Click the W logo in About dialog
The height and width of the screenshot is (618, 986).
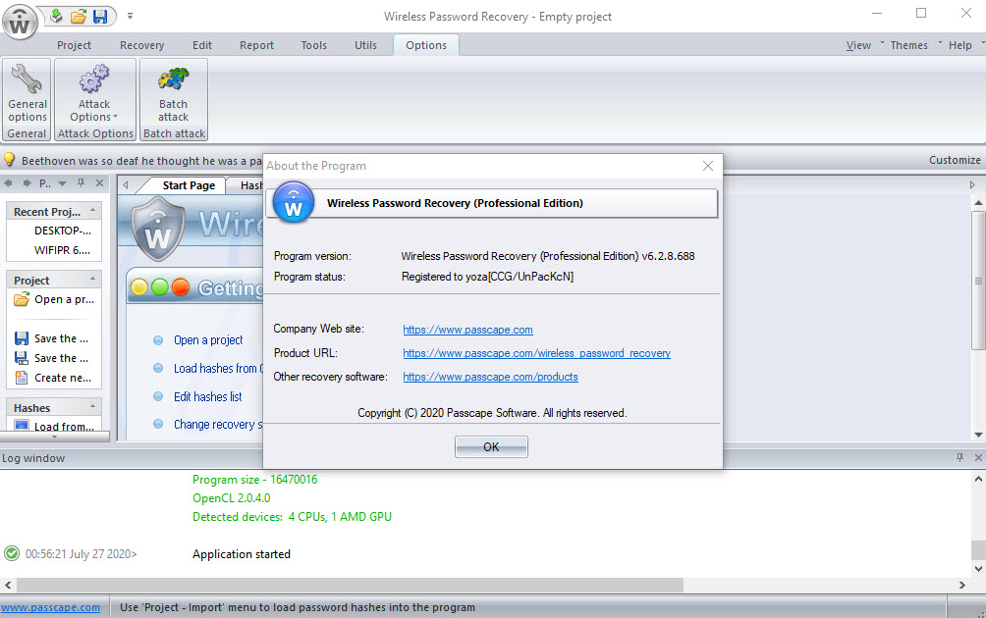[293, 203]
